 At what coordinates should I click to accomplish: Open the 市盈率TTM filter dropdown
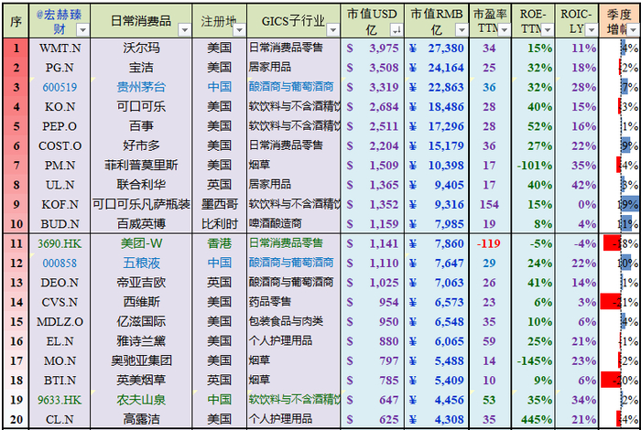pyautogui.click(x=505, y=30)
